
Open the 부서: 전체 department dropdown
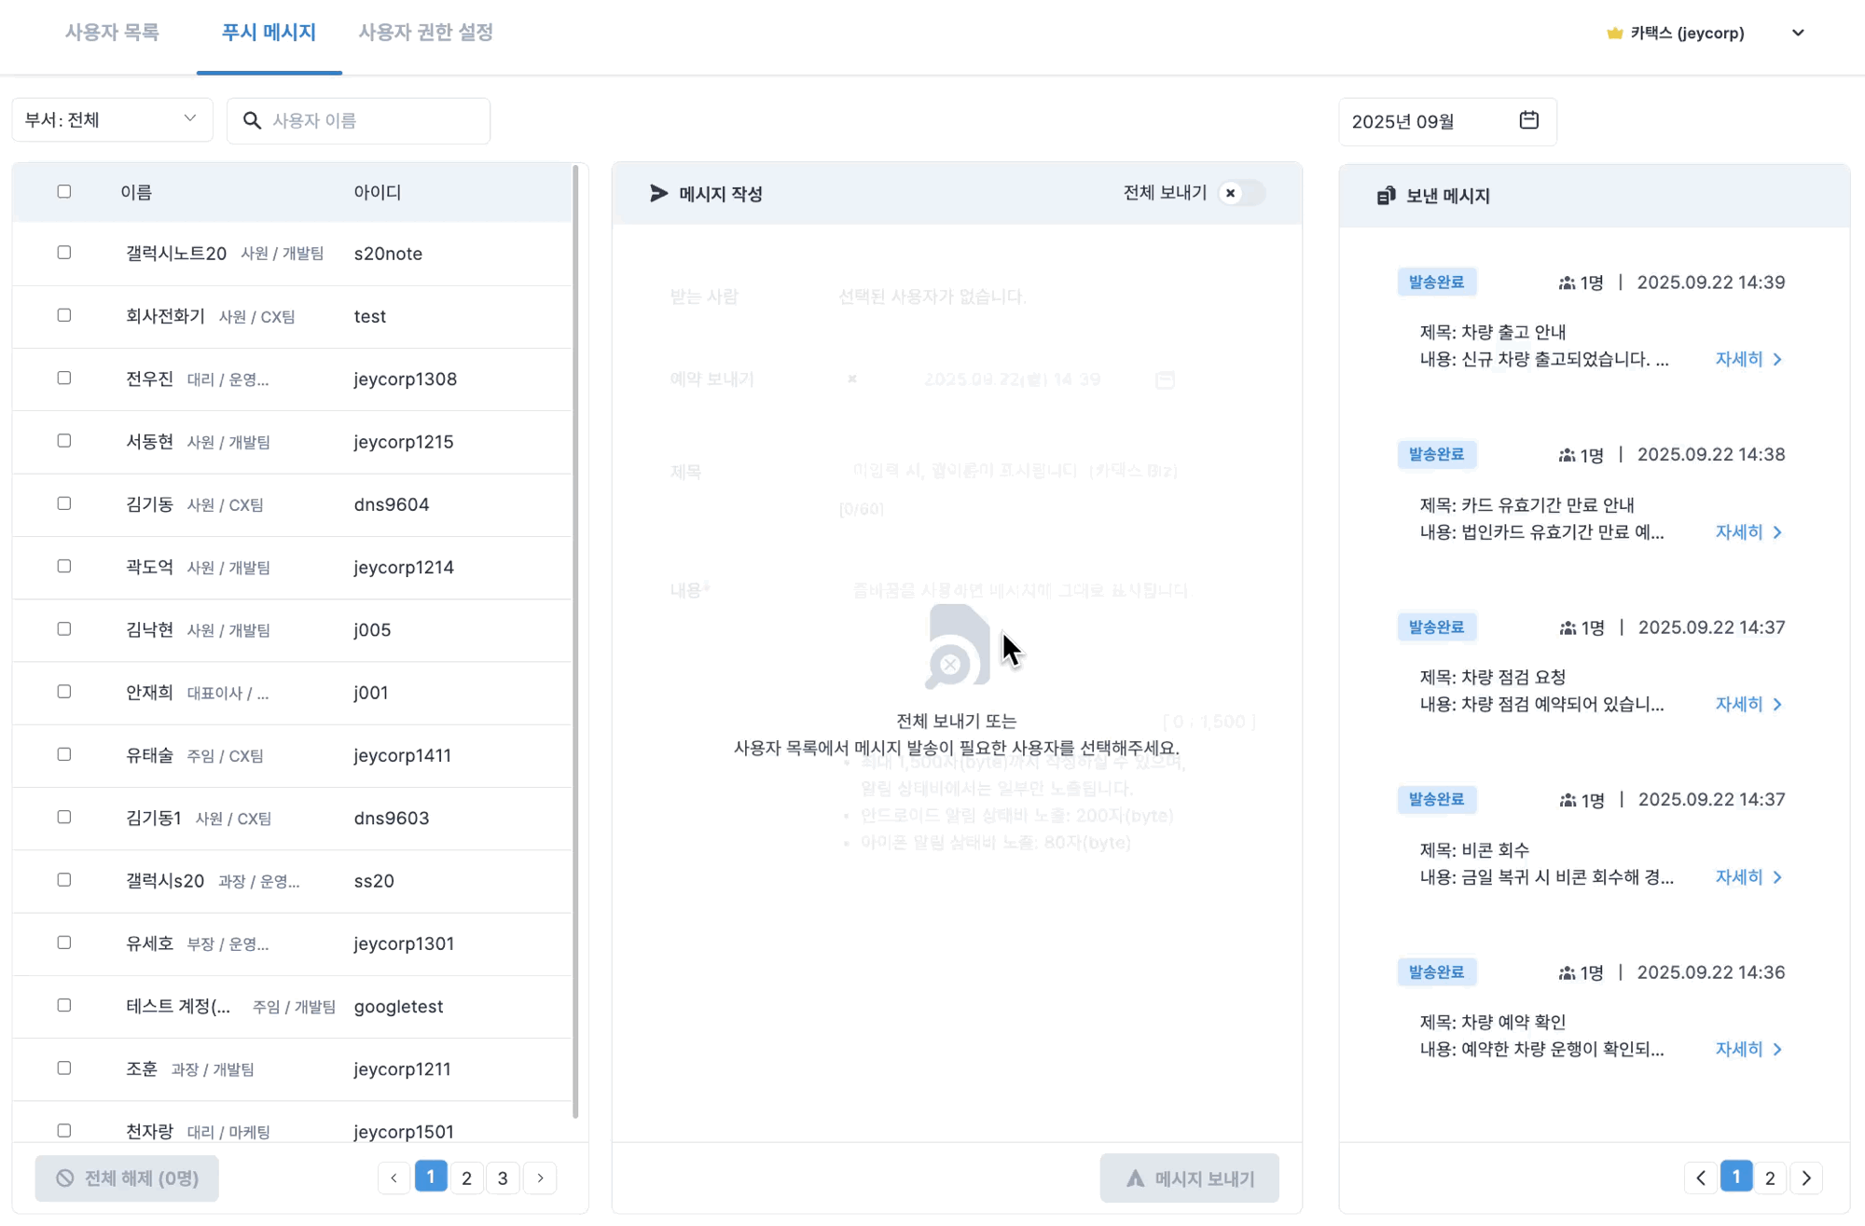click(112, 119)
